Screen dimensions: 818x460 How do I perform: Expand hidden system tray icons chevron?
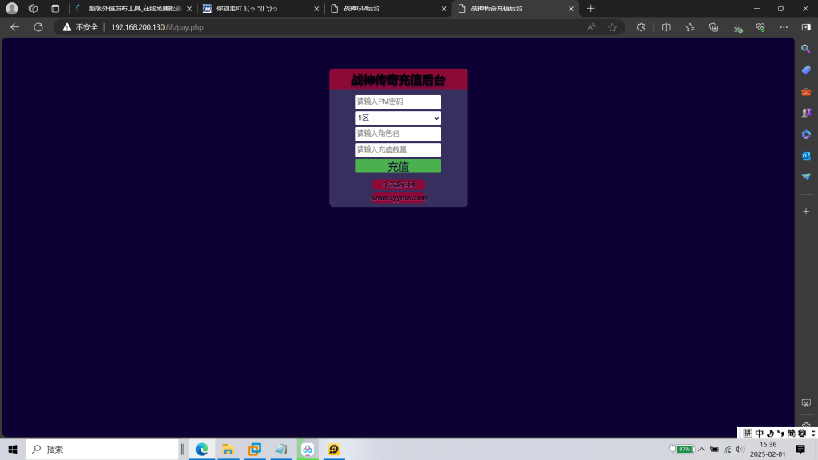[x=701, y=450]
